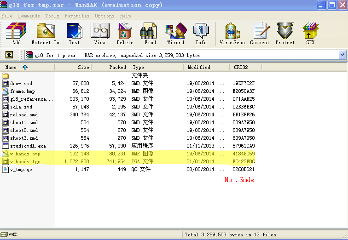
Task: Click packed value 42,137
Action: click(117, 114)
